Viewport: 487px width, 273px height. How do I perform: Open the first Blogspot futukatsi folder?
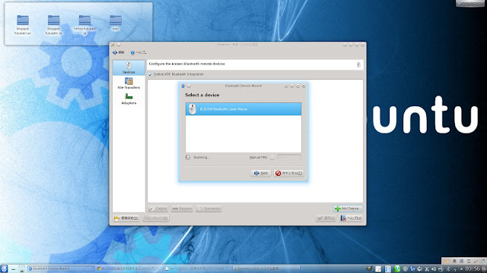23,25
